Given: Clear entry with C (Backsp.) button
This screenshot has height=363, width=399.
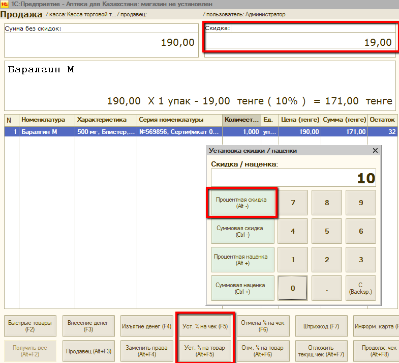Looking at the screenshot, I should [360, 288].
